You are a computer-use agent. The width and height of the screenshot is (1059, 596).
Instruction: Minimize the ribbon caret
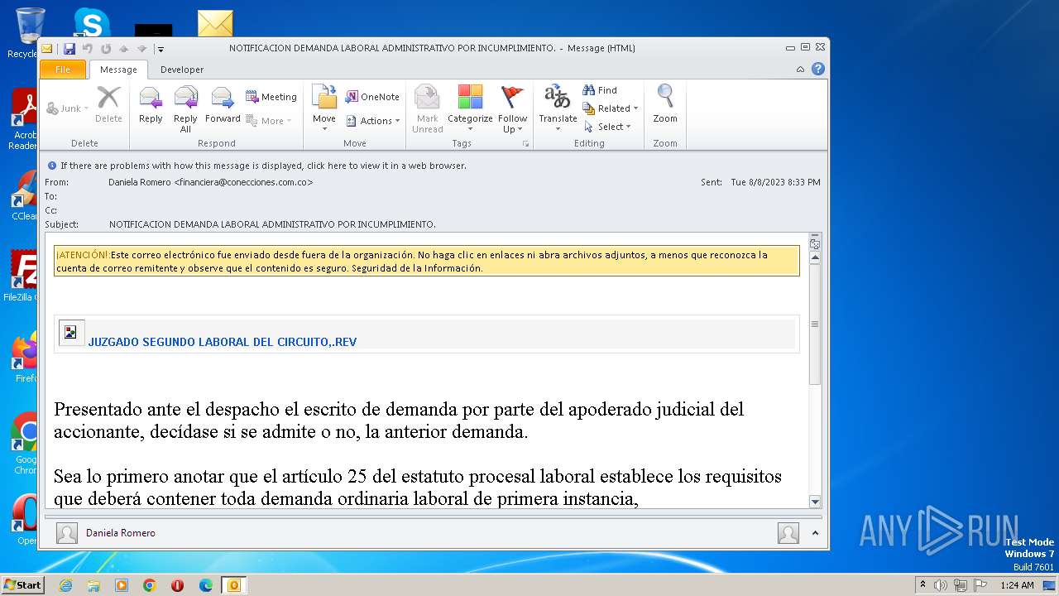click(800, 70)
